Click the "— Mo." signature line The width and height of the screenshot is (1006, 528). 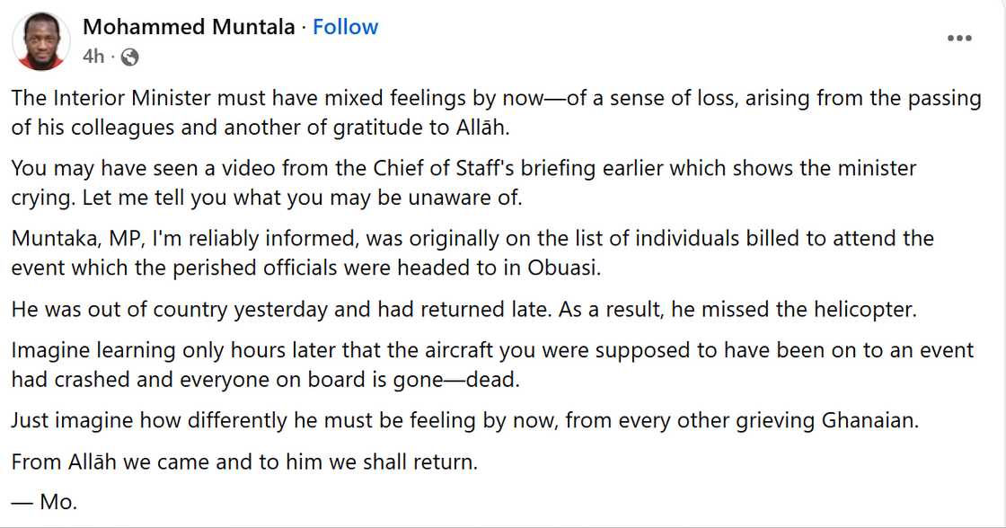[45, 502]
